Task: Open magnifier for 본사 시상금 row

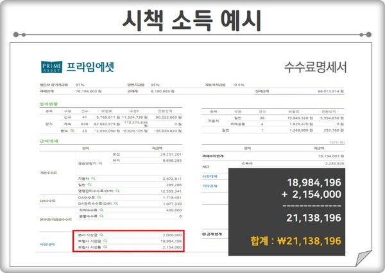Action: [x=101, y=235]
